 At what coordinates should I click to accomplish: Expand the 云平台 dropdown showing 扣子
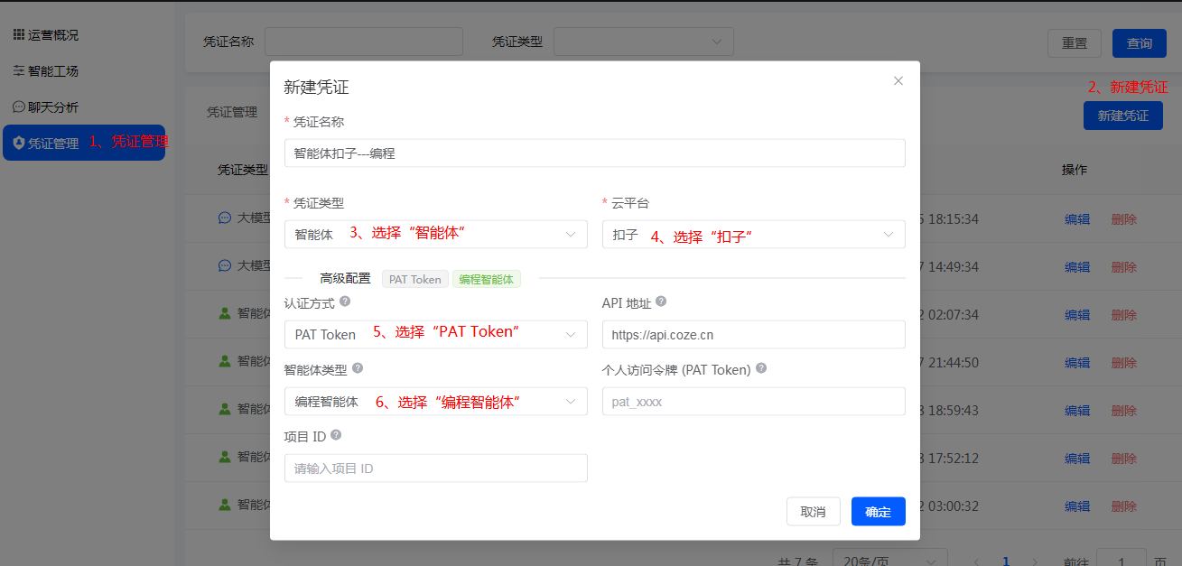753,235
